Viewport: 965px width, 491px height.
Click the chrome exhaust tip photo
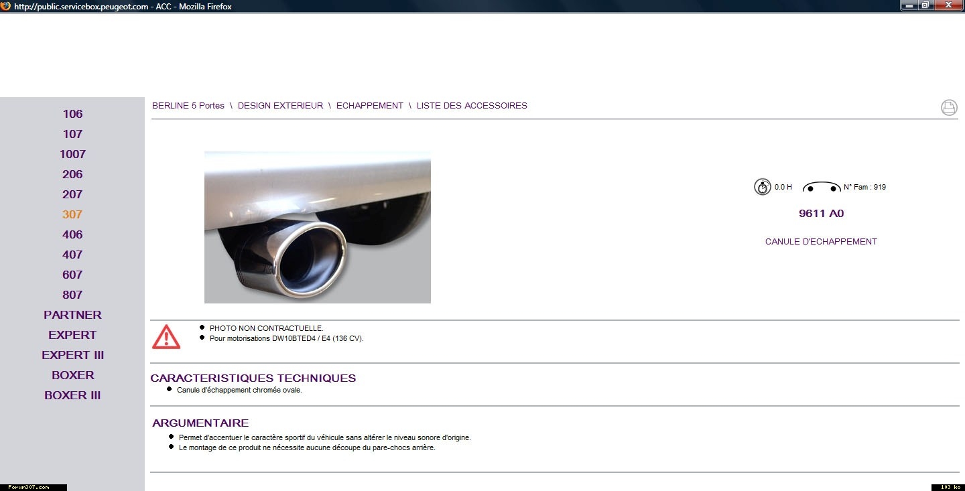(318, 227)
